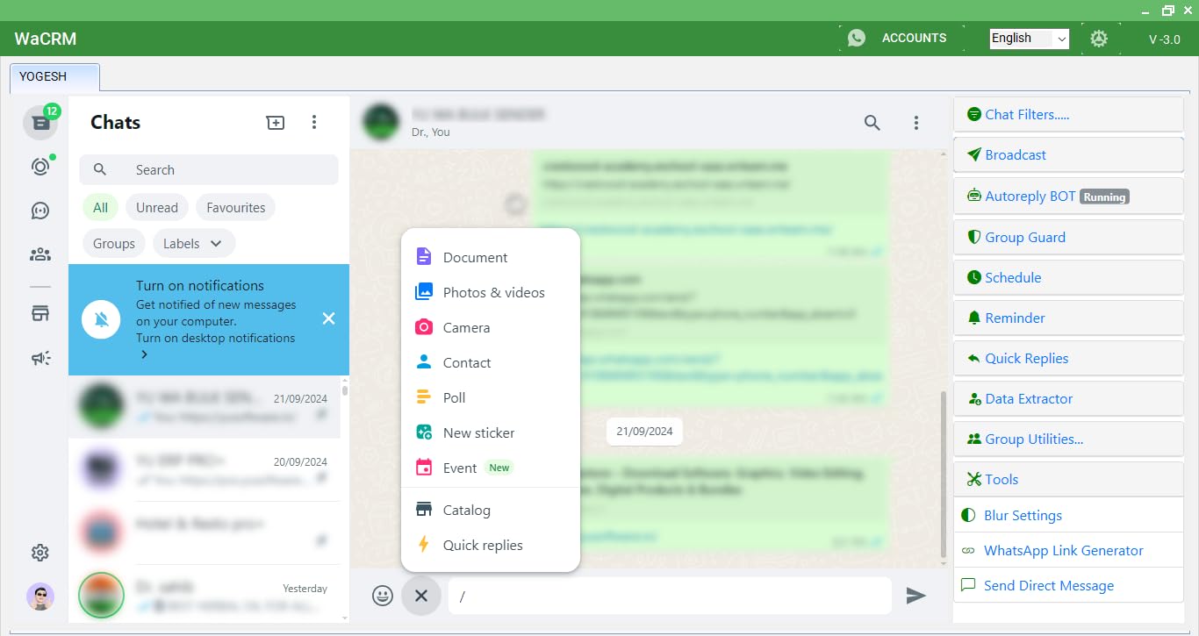Open the Chats icon with 12 badge
This screenshot has width=1199, height=636.
coord(40,123)
